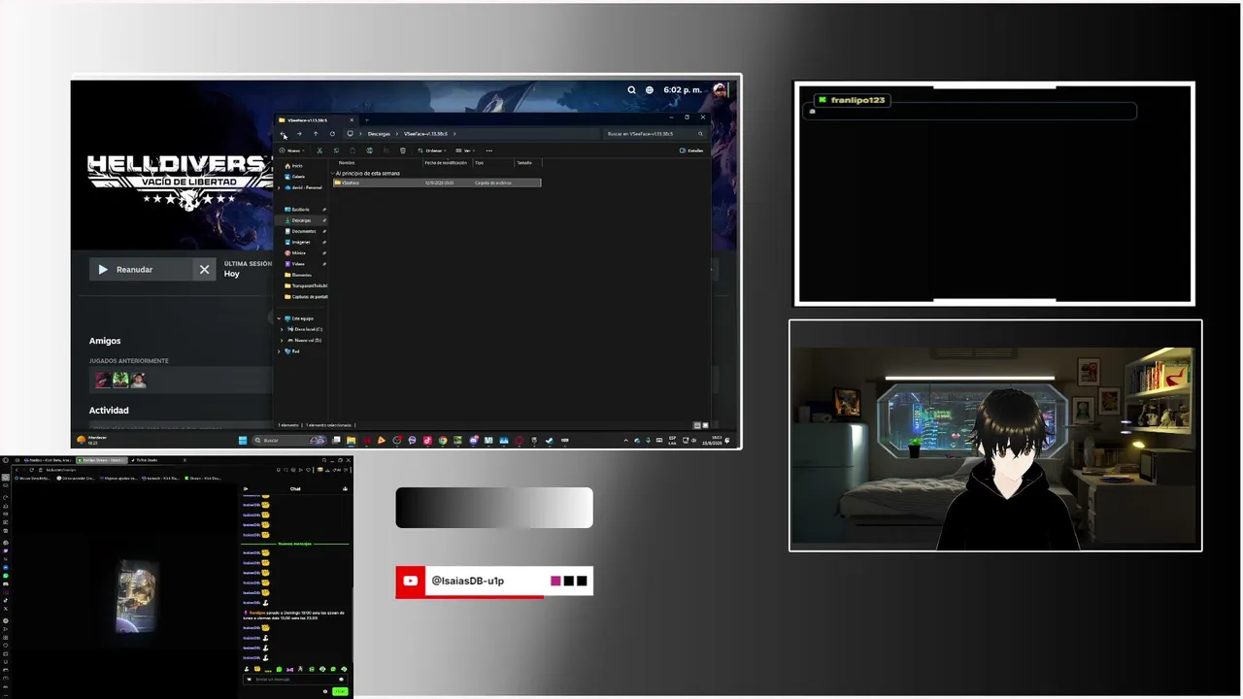Open the Windows Start menu

pos(243,440)
